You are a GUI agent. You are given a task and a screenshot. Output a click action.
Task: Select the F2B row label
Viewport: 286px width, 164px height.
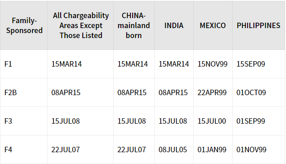click(10, 92)
